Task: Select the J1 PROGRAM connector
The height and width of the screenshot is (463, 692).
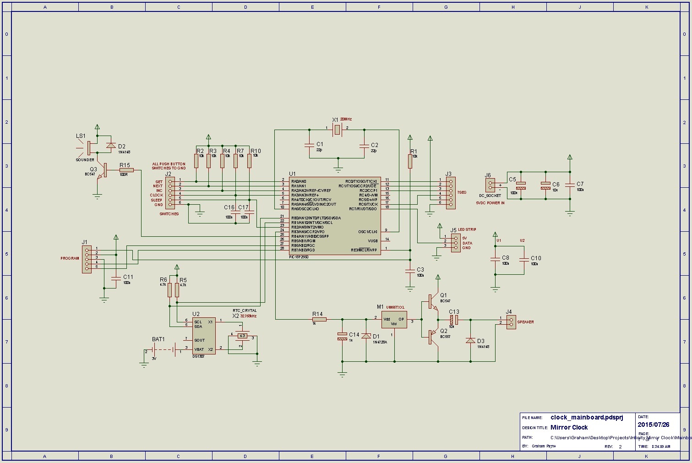Action: coord(87,260)
